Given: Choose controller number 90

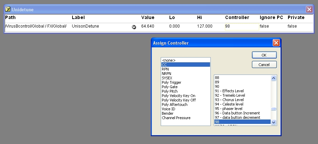Looking at the screenshot, I should click(x=242, y=86).
